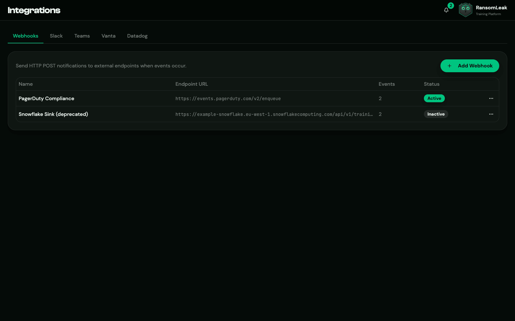Open the Vanta tab

click(x=108, y=36)
